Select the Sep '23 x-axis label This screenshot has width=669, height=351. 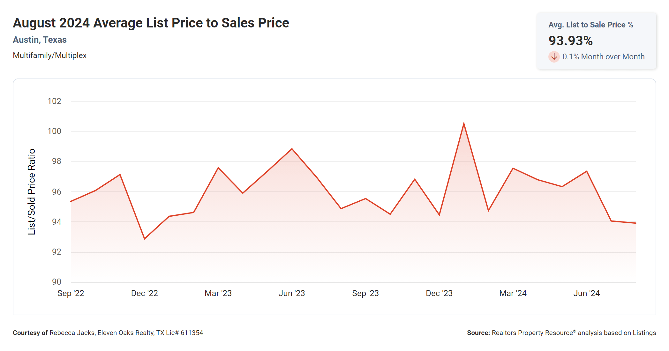pos(365,293)
